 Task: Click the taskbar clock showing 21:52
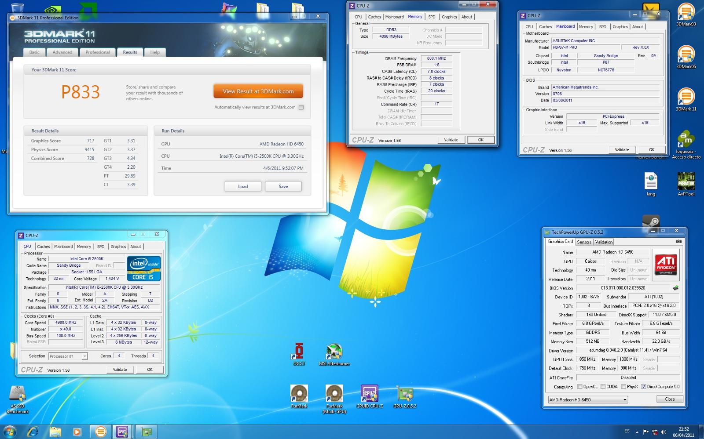pyautogui.click(x=683, y=432)
